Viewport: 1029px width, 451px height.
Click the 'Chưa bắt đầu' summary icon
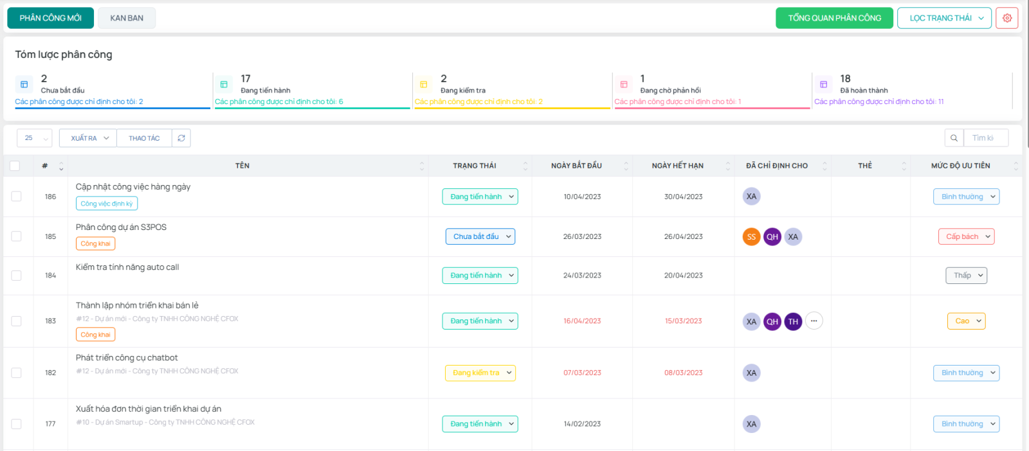(24, 84)
